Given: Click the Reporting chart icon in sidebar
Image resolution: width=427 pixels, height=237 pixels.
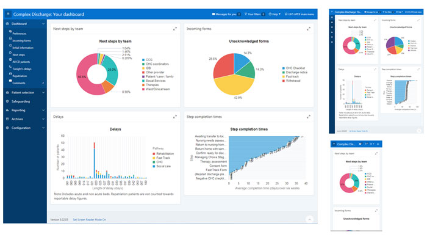Looking at the screenshot, I should coord(7,110).
